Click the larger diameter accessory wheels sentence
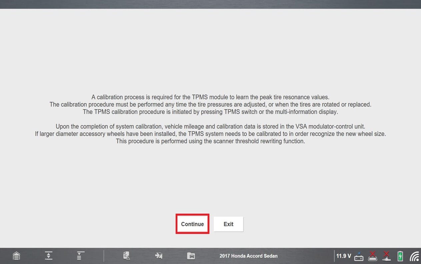The height and width of the screenshot is (264, 421). [210, 134]
